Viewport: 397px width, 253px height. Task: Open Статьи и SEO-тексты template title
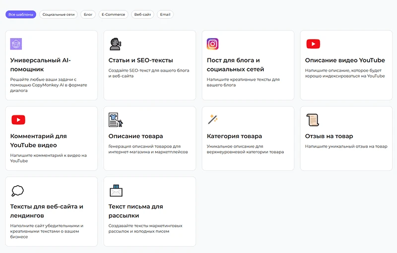coord(141,60)
